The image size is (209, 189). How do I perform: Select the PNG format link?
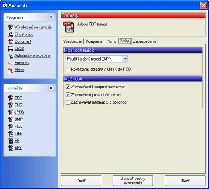[18, 105]
